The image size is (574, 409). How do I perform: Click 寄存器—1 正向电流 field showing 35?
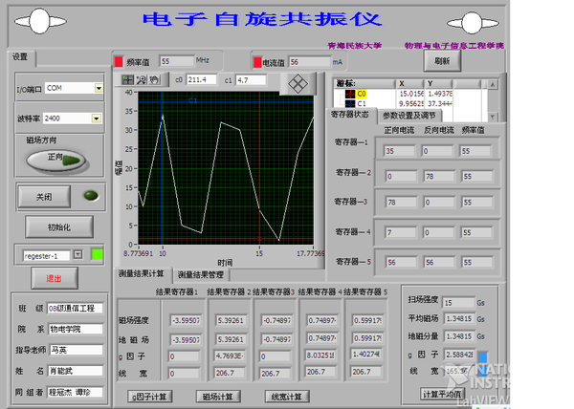pyautogui.click(x=400, y=151)
